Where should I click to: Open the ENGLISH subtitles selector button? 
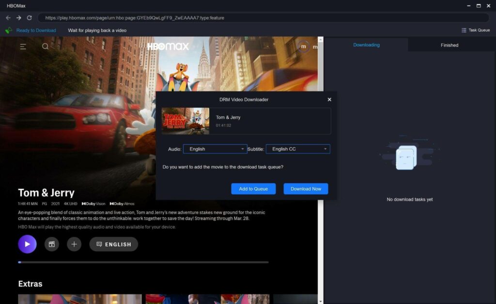click(114, 244)
